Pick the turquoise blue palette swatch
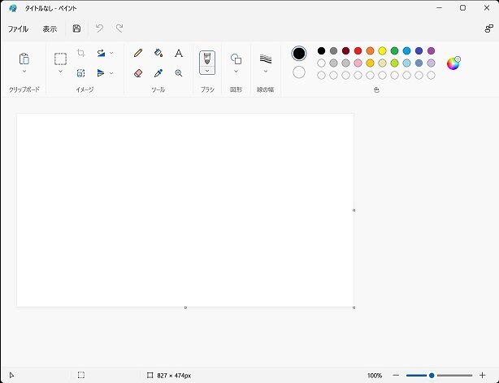The height and width of the screenshot is (383, 499). coord(406,50)
